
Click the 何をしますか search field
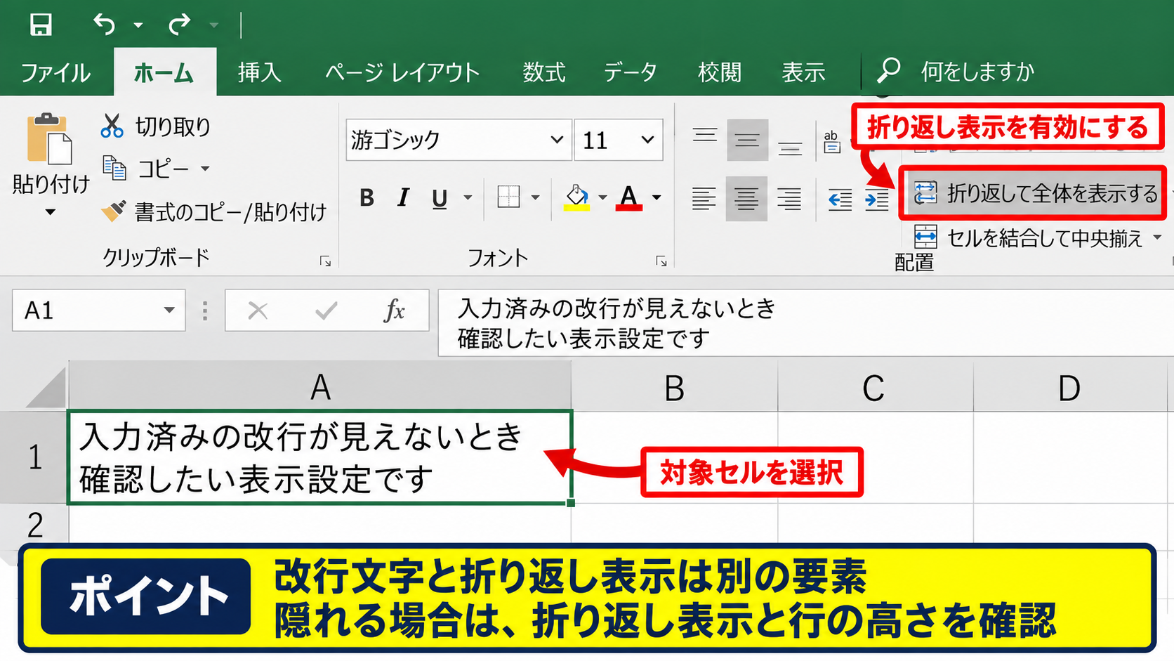pyautogui.click(x=977, y=72)
